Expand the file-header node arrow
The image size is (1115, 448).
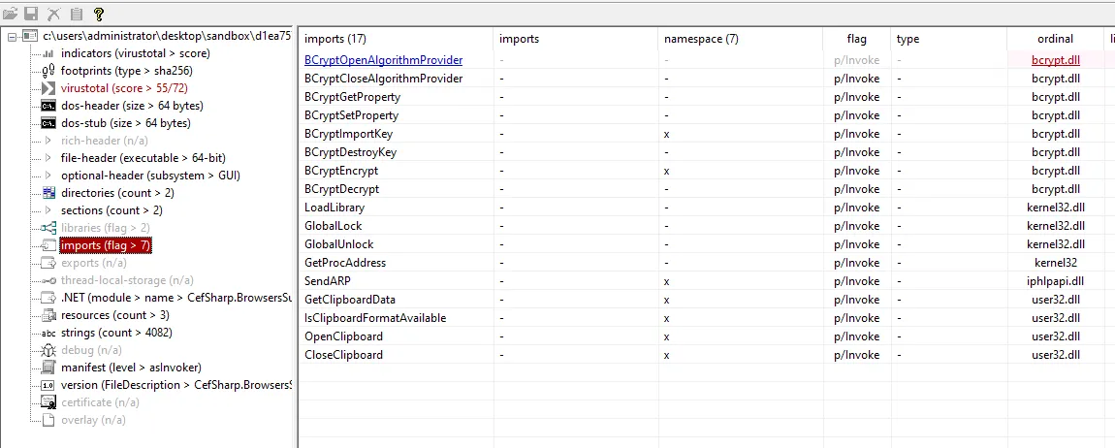click(x=48, y=158)
